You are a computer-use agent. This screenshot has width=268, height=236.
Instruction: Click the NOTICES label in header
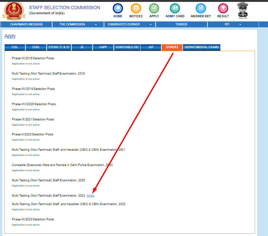(136, 16)
